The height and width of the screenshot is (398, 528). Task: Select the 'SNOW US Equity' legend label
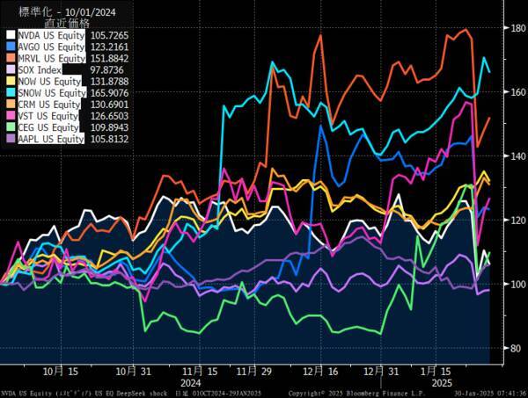52,93
